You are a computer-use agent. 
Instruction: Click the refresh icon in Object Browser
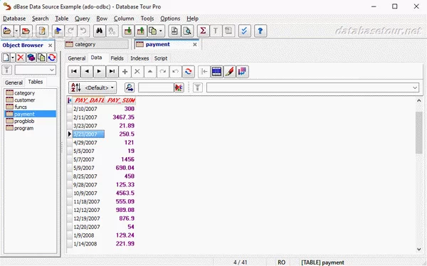coord(52,58)
